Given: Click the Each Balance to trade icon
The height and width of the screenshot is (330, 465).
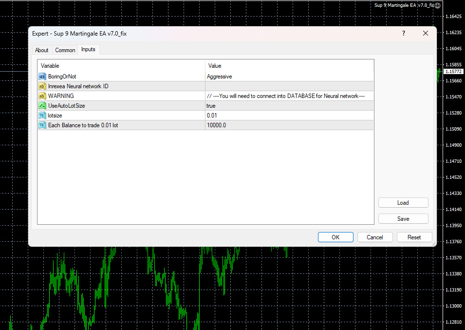Looking at the screenshot, I should [x=42, y=125].
